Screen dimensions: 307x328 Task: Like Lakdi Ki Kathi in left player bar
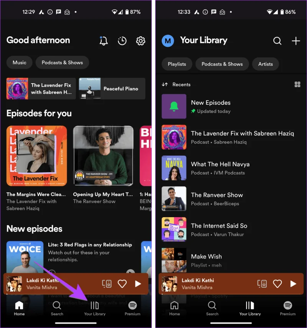(122, 284)
